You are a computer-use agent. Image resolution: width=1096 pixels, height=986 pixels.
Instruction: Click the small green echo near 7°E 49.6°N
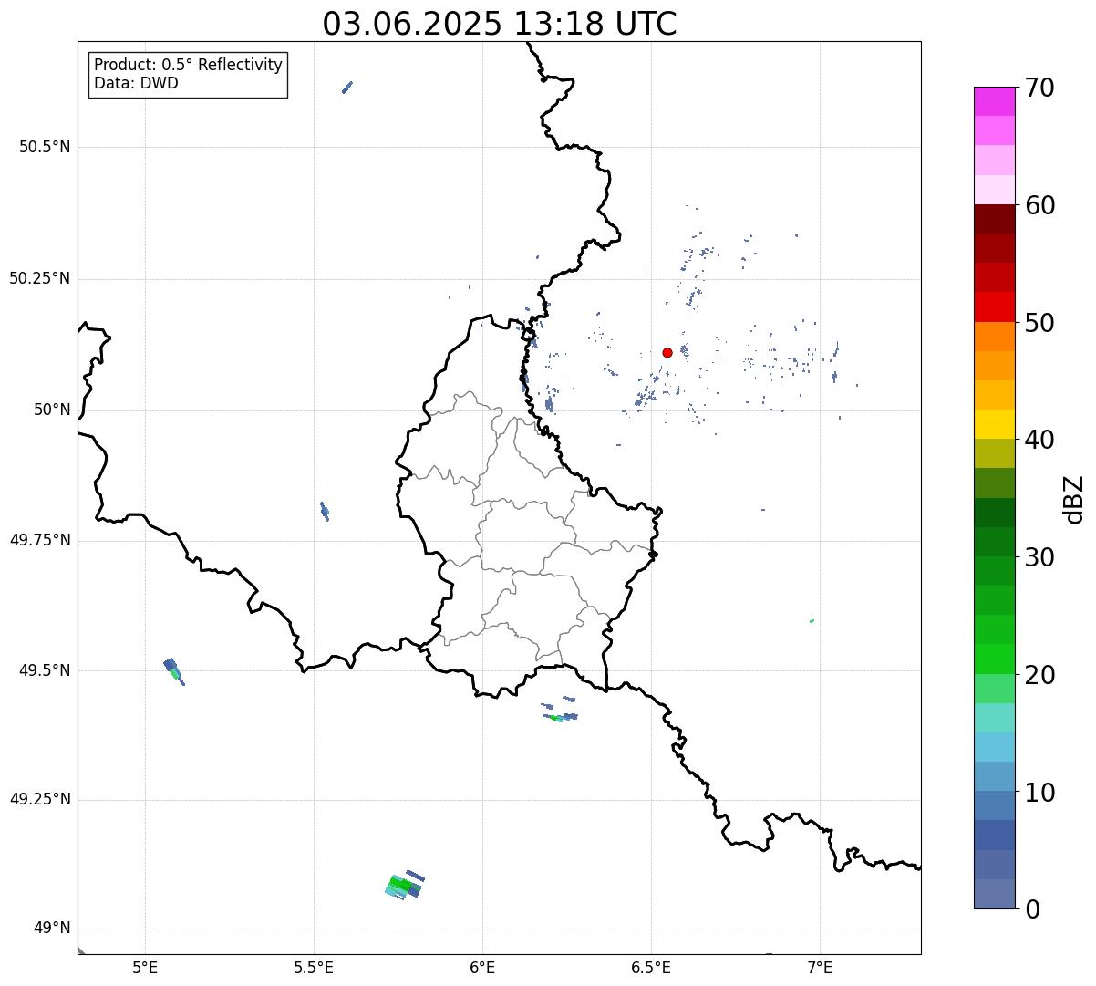(x=812, y=621)
